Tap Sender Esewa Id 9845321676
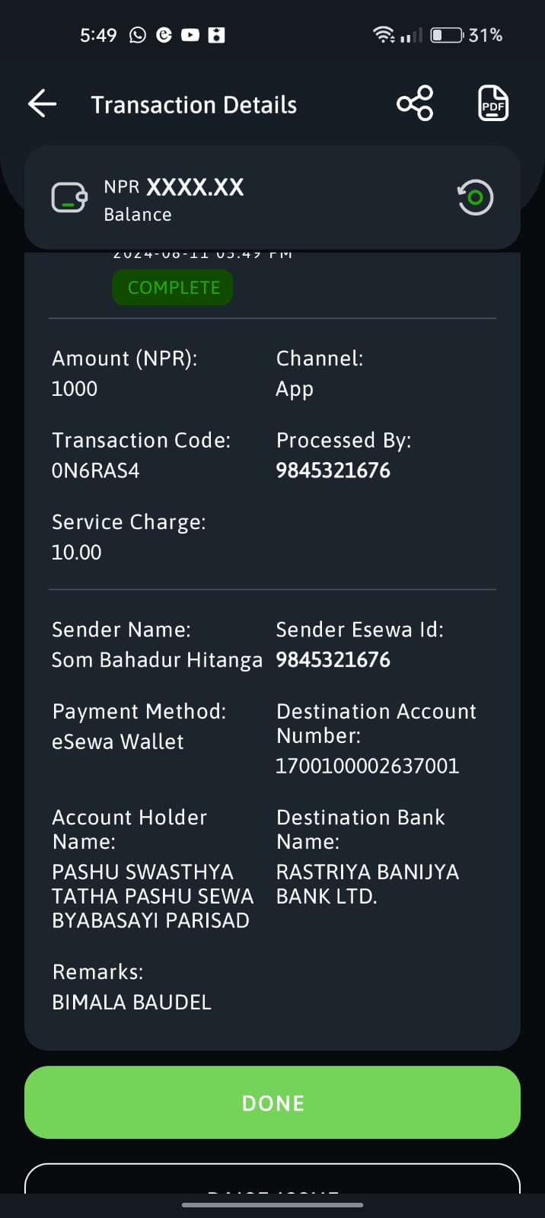 point(333,659)
